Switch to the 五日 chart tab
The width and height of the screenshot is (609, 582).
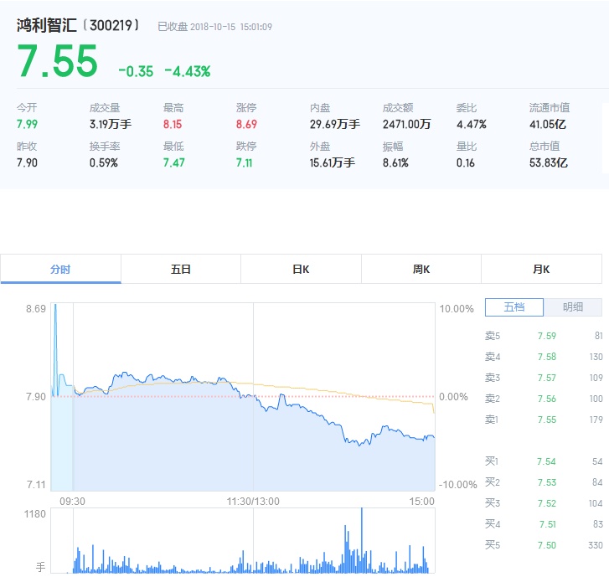181,269
